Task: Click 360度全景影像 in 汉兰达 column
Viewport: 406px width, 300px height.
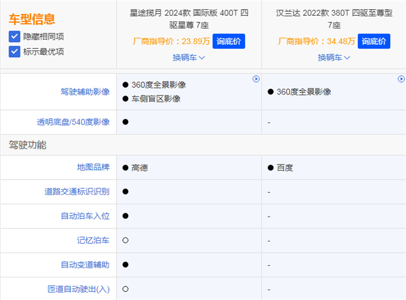Action: 304,92
